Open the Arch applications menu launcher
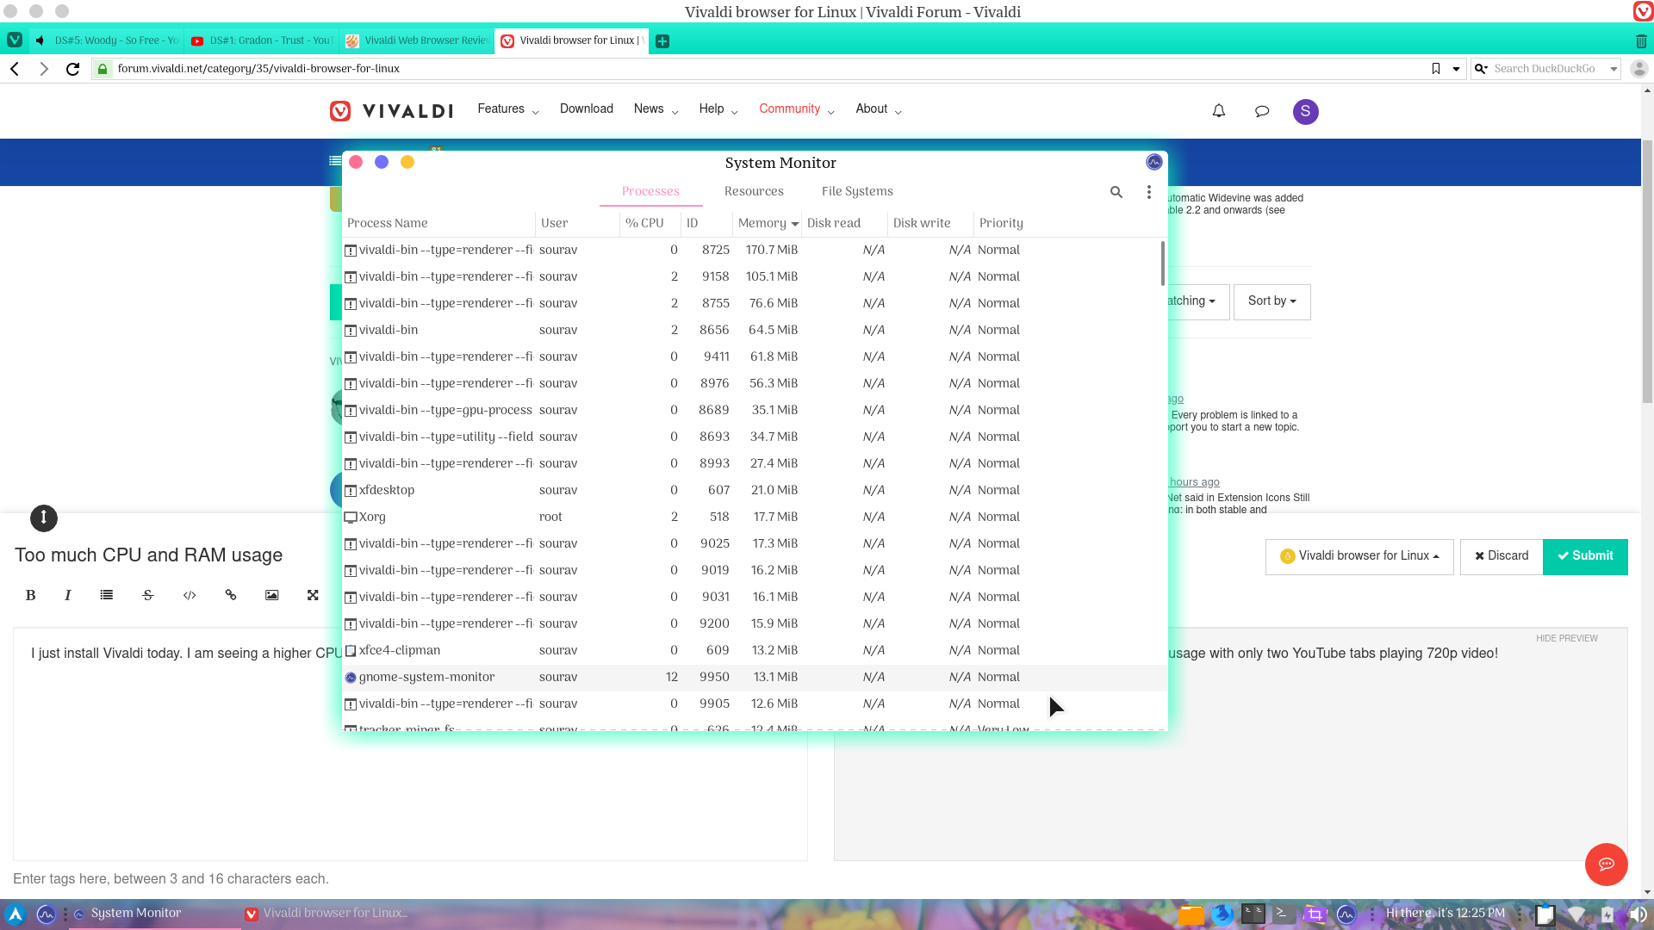 click(15, 914)
